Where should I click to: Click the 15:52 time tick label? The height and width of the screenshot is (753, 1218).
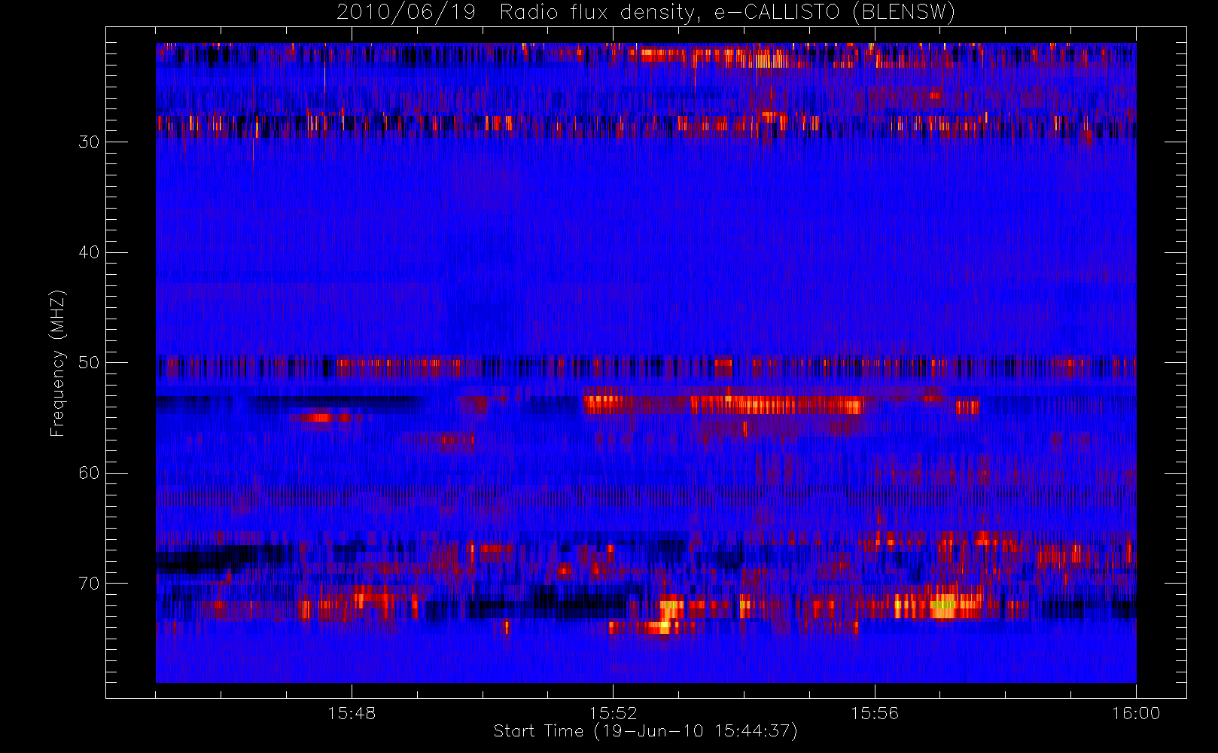613,713
